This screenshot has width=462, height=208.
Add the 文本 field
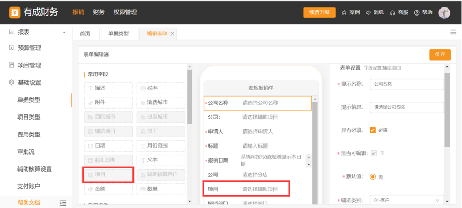tap(161, 160)
